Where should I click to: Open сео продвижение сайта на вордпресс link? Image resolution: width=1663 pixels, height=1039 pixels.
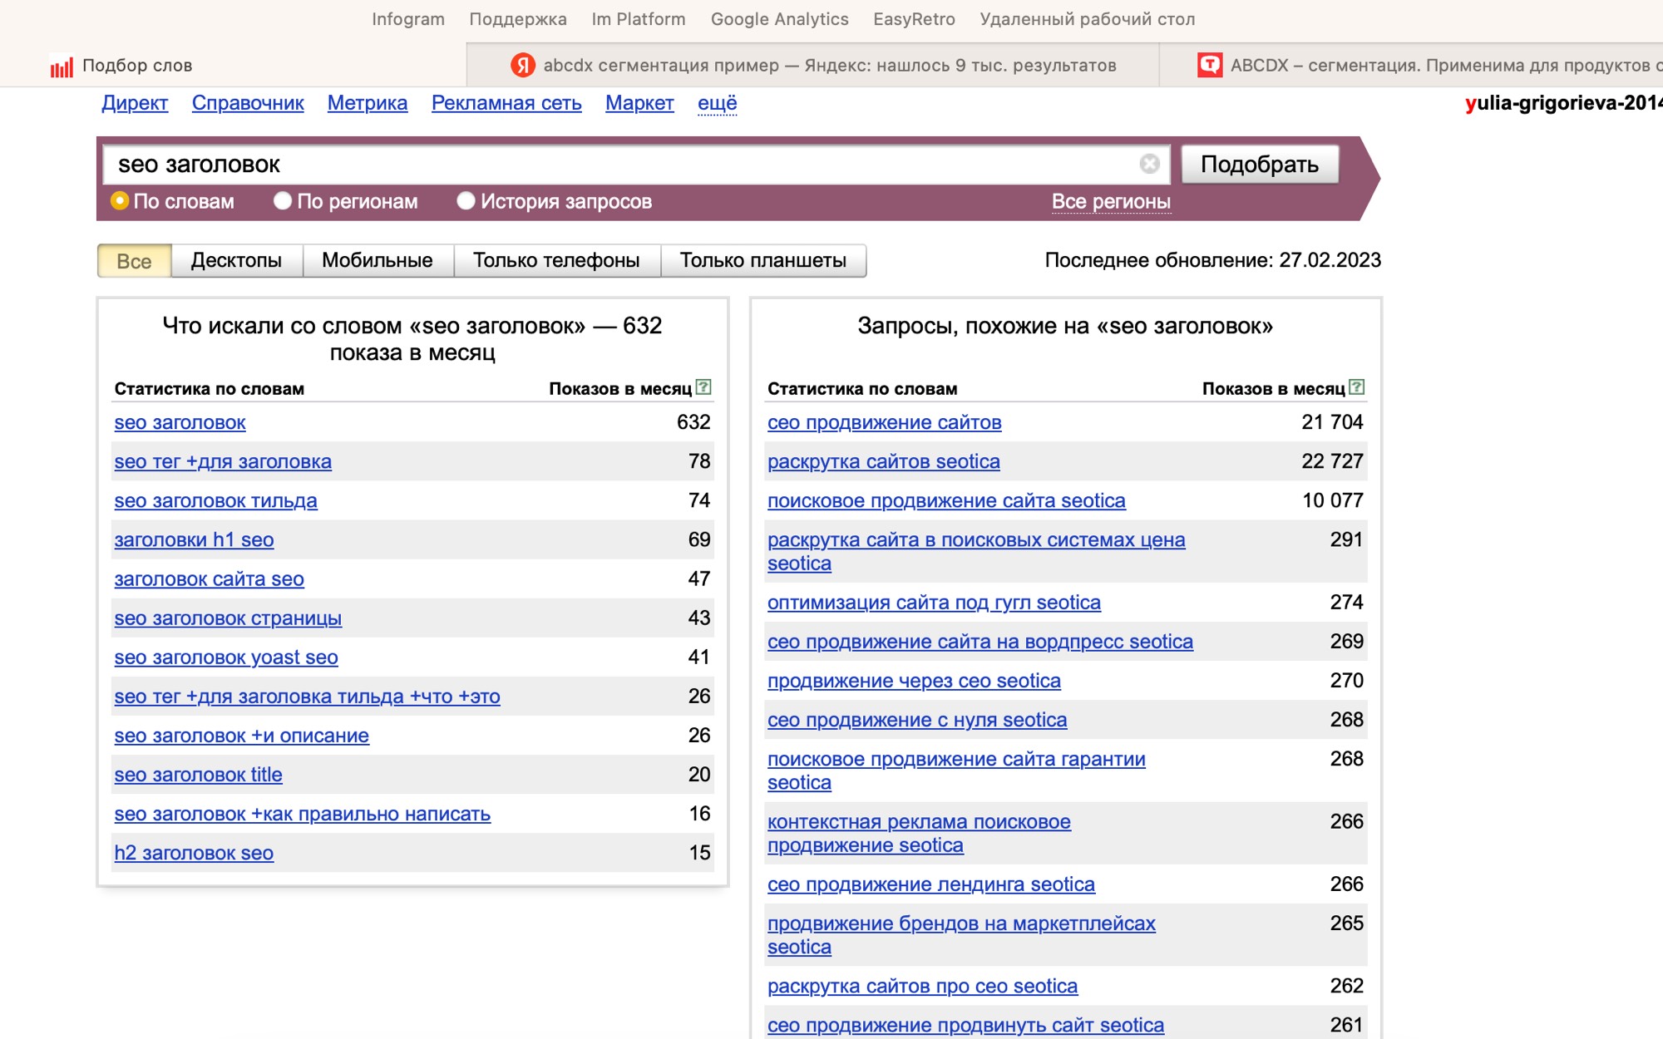(x=980, y=641)
